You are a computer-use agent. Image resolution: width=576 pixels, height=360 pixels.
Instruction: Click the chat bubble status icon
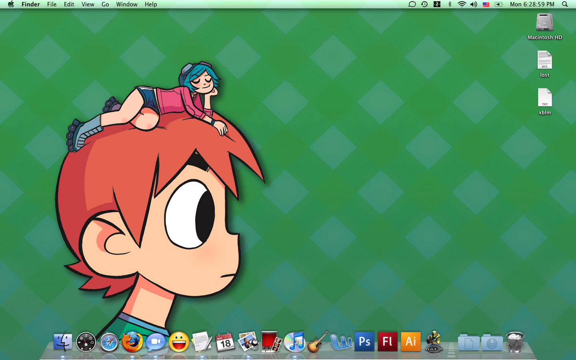tap(412, 4)
